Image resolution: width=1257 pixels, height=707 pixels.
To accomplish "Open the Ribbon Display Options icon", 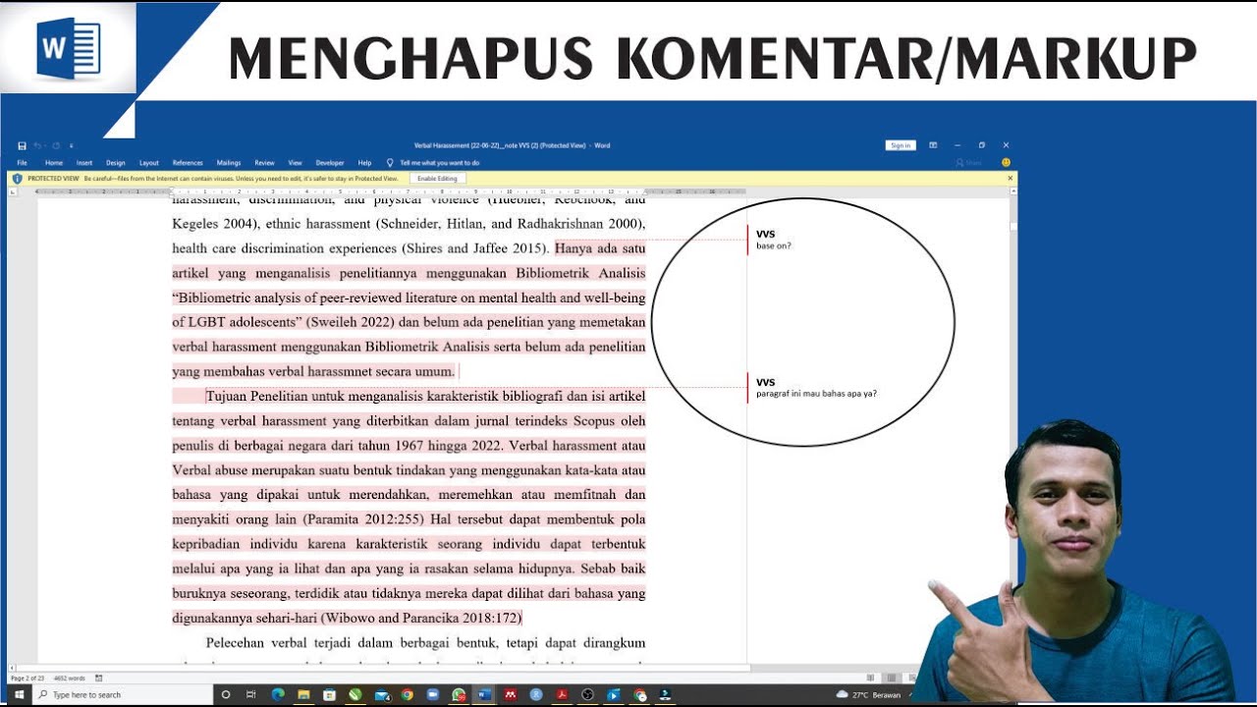I will click(x=933, y=145).
